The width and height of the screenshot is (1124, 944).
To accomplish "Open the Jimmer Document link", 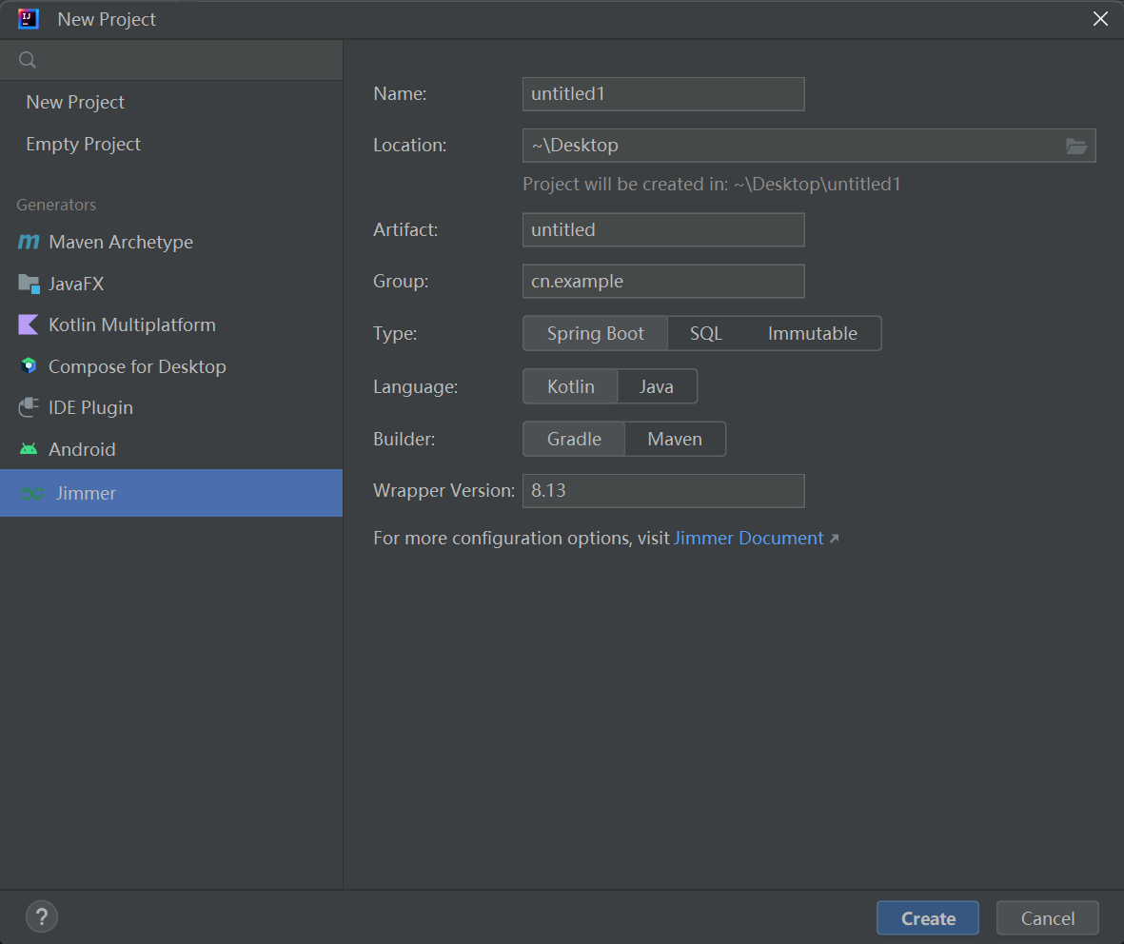I will pos(748,538).
